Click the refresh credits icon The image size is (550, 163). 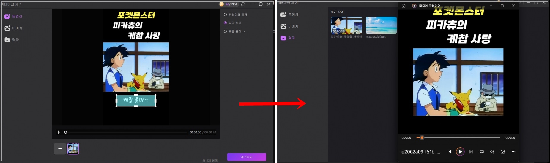(x=243, y=4)
